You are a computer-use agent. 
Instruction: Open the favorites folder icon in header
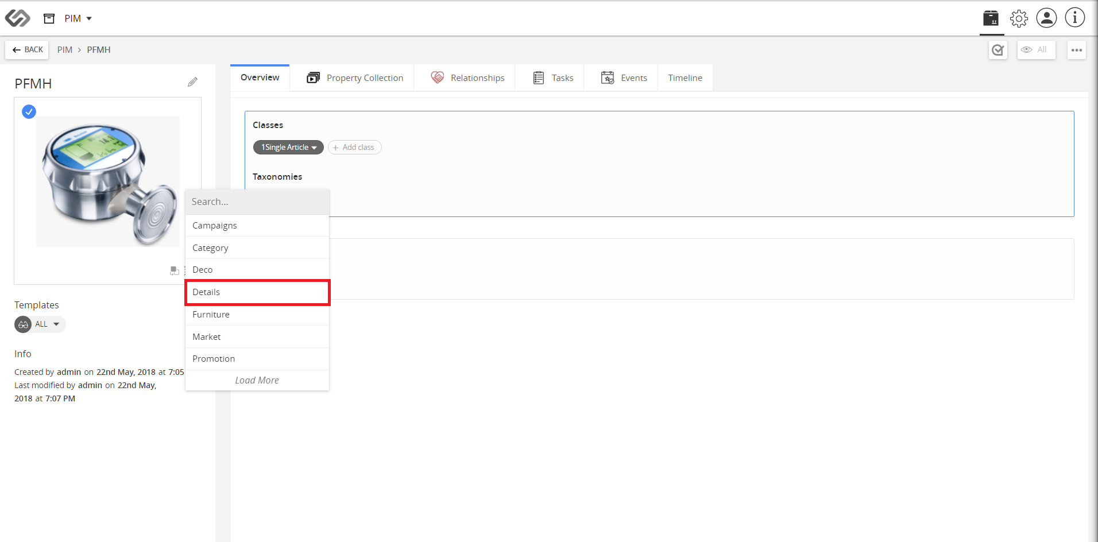tap(991, 18)
